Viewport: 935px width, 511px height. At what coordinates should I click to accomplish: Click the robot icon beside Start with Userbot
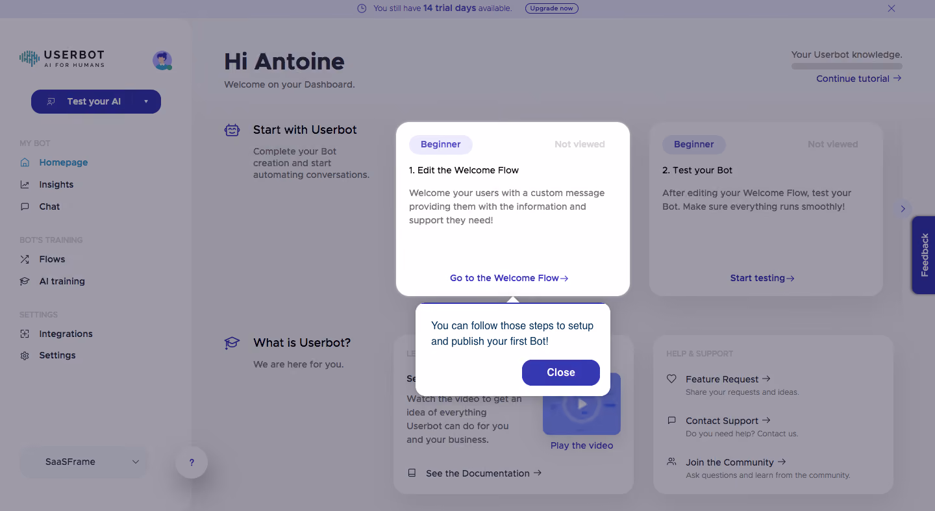[232, 130]
